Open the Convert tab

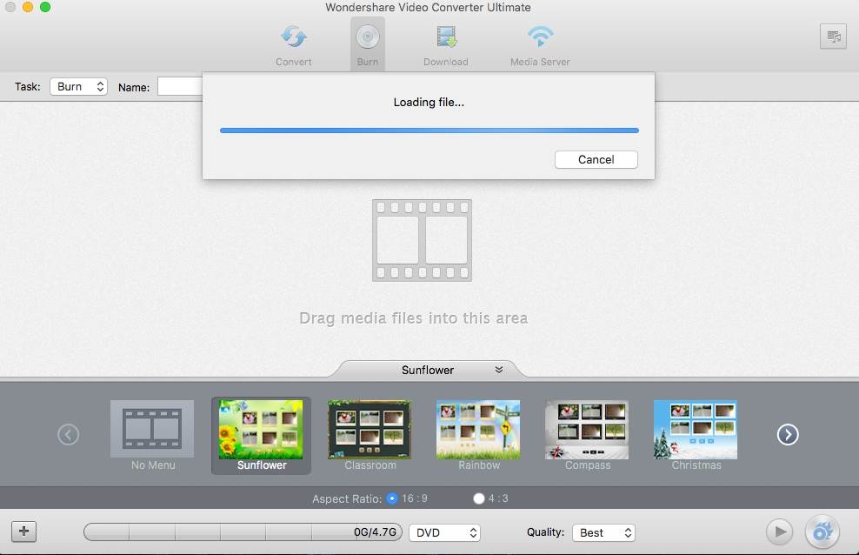(294, 46)
